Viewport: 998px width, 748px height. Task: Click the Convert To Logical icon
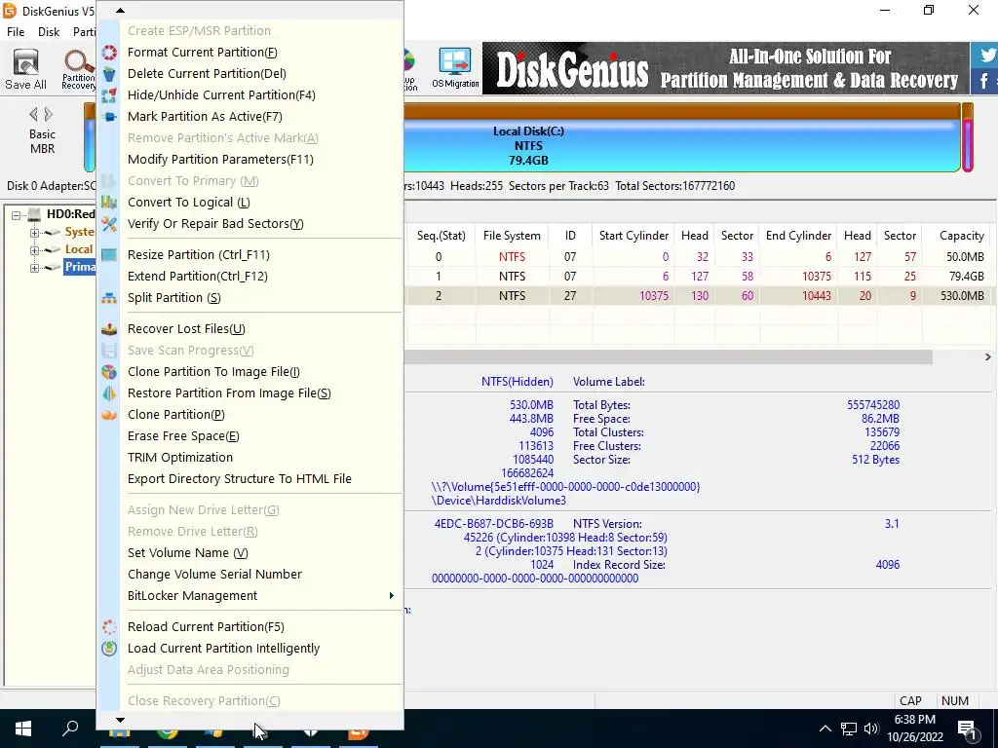pos(109,203)
